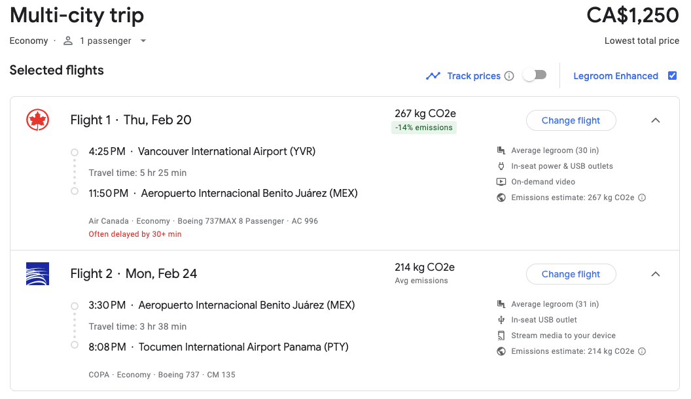Viewport: 691px width, 399px height.
Task: Click the Track prices trend line icon
Action: 433,76
